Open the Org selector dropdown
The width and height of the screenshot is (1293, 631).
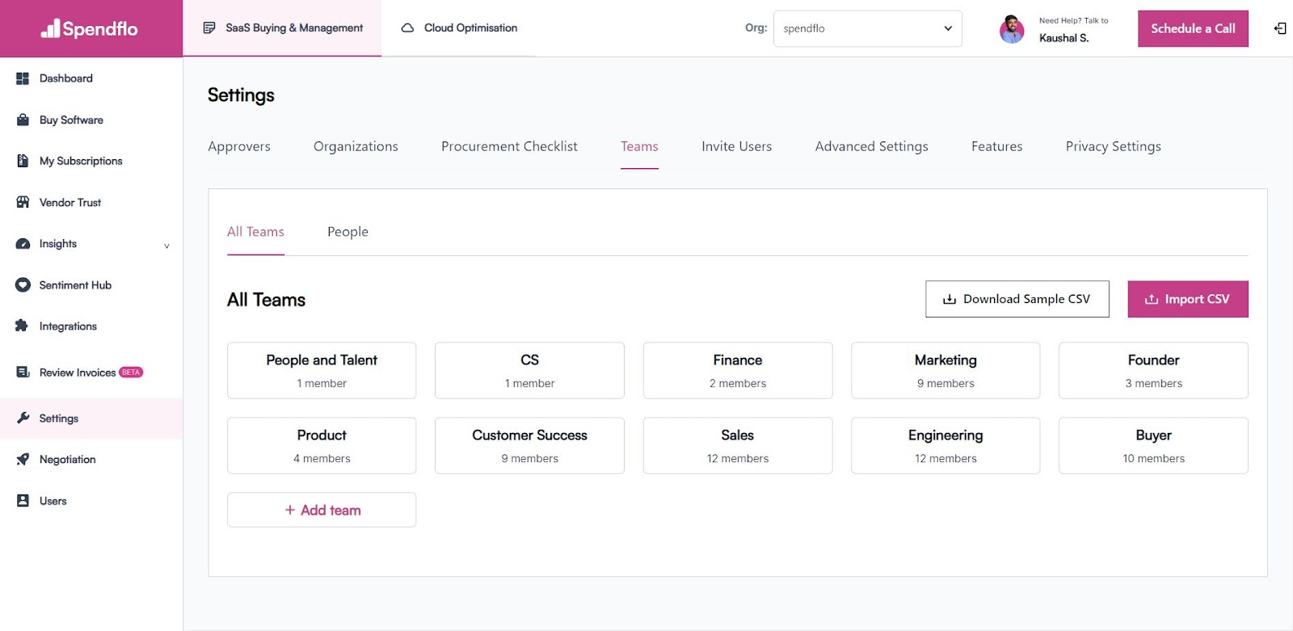tap(867, 28)
